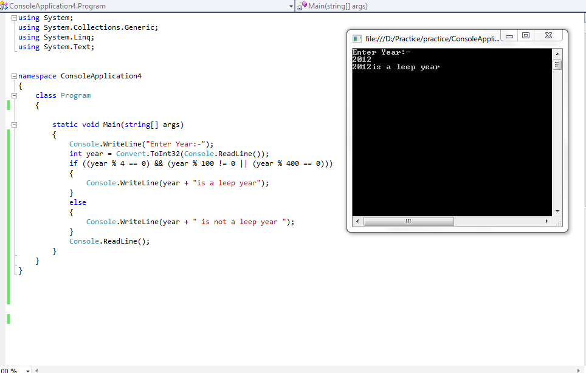Collapse the namespace ConsoleApplication4 block
586x373 pixels.
click(x=14, y=76)
